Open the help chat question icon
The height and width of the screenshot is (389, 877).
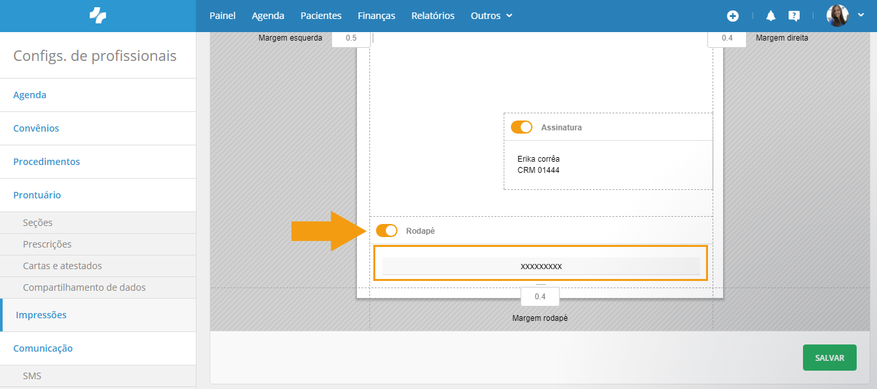tap(794, 16)
